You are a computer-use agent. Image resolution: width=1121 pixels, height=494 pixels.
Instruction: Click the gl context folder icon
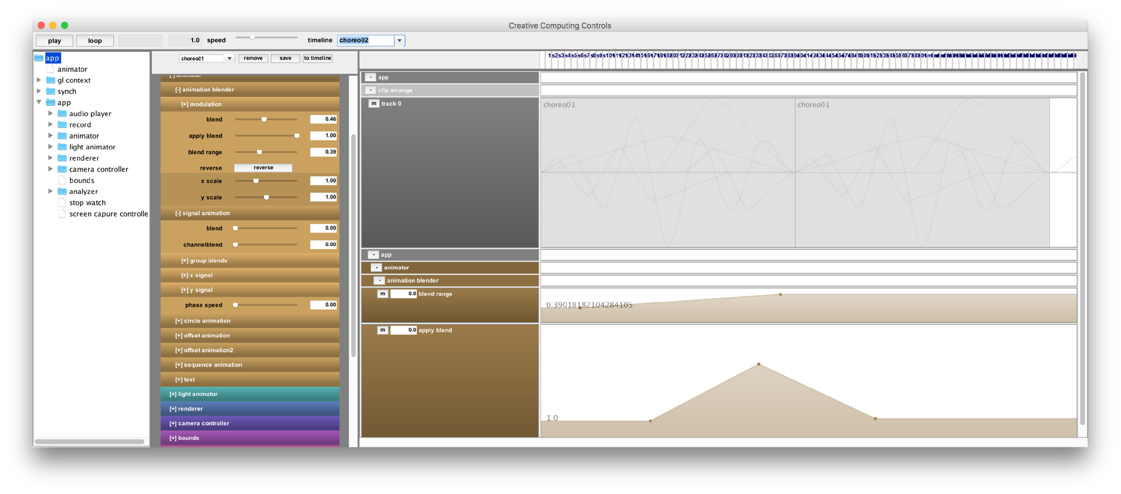point(51,81)
